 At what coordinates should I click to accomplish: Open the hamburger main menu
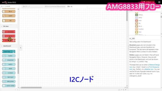[159, 2]
